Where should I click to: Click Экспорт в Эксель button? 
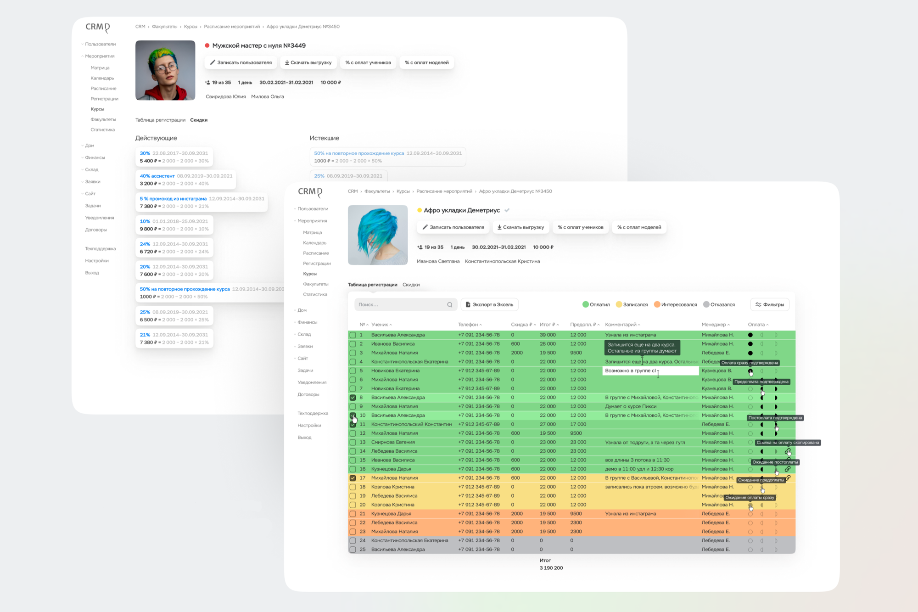pyautogui.click(x=489, y=304)
